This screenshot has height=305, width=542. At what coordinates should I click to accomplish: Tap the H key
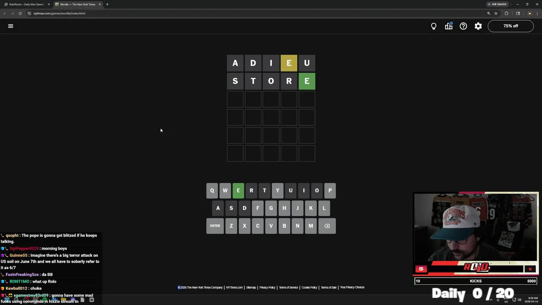[x=284, y=208]
